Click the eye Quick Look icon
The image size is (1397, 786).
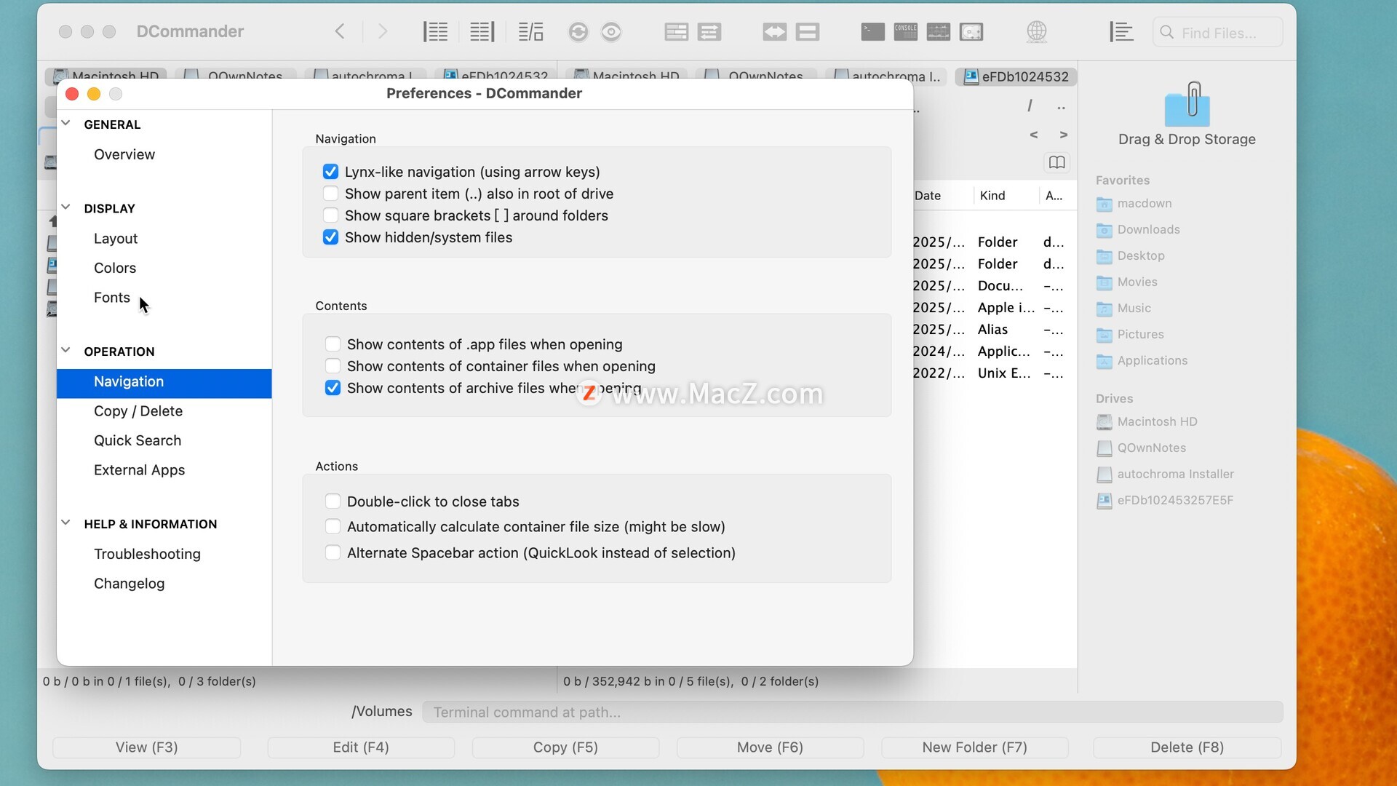point(611,32)
